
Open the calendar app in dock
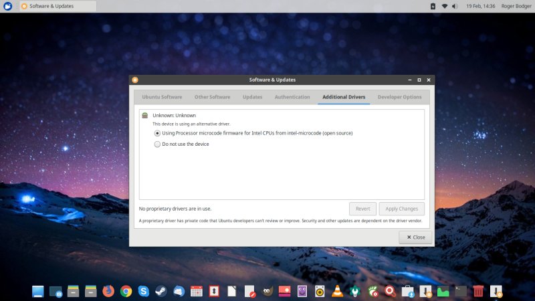[196, 291]
